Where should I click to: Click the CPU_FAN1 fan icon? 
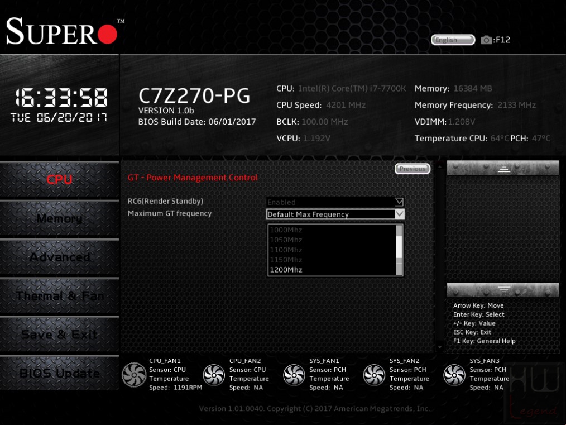133,375
